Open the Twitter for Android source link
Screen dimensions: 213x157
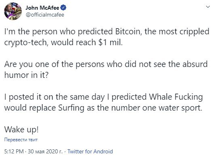(x=90, y=151)
